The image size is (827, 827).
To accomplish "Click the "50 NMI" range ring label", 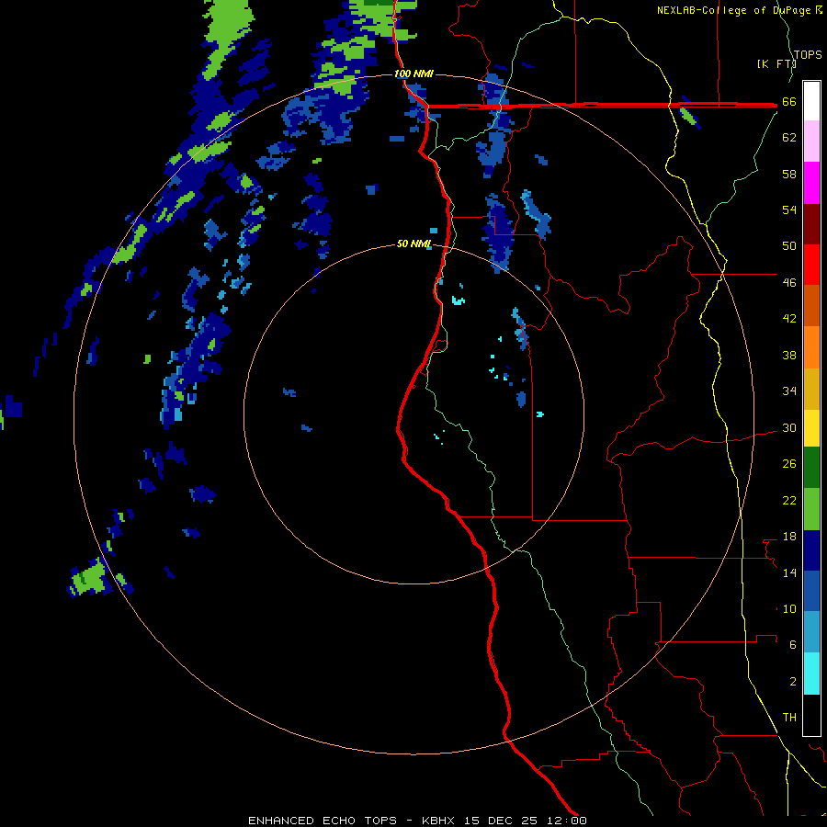I will click(414, 244).
